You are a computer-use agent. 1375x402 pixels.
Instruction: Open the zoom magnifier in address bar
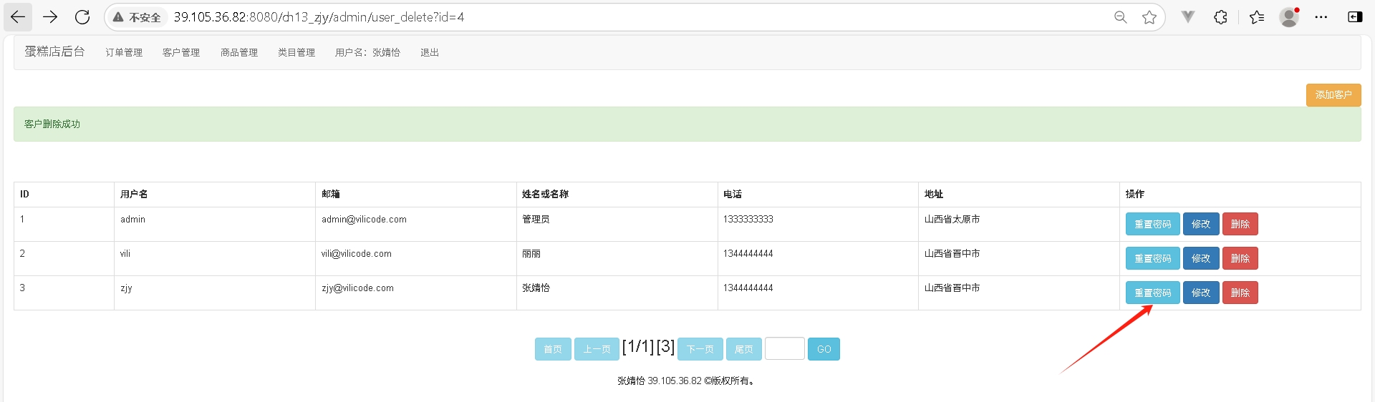pos(1120,17)
